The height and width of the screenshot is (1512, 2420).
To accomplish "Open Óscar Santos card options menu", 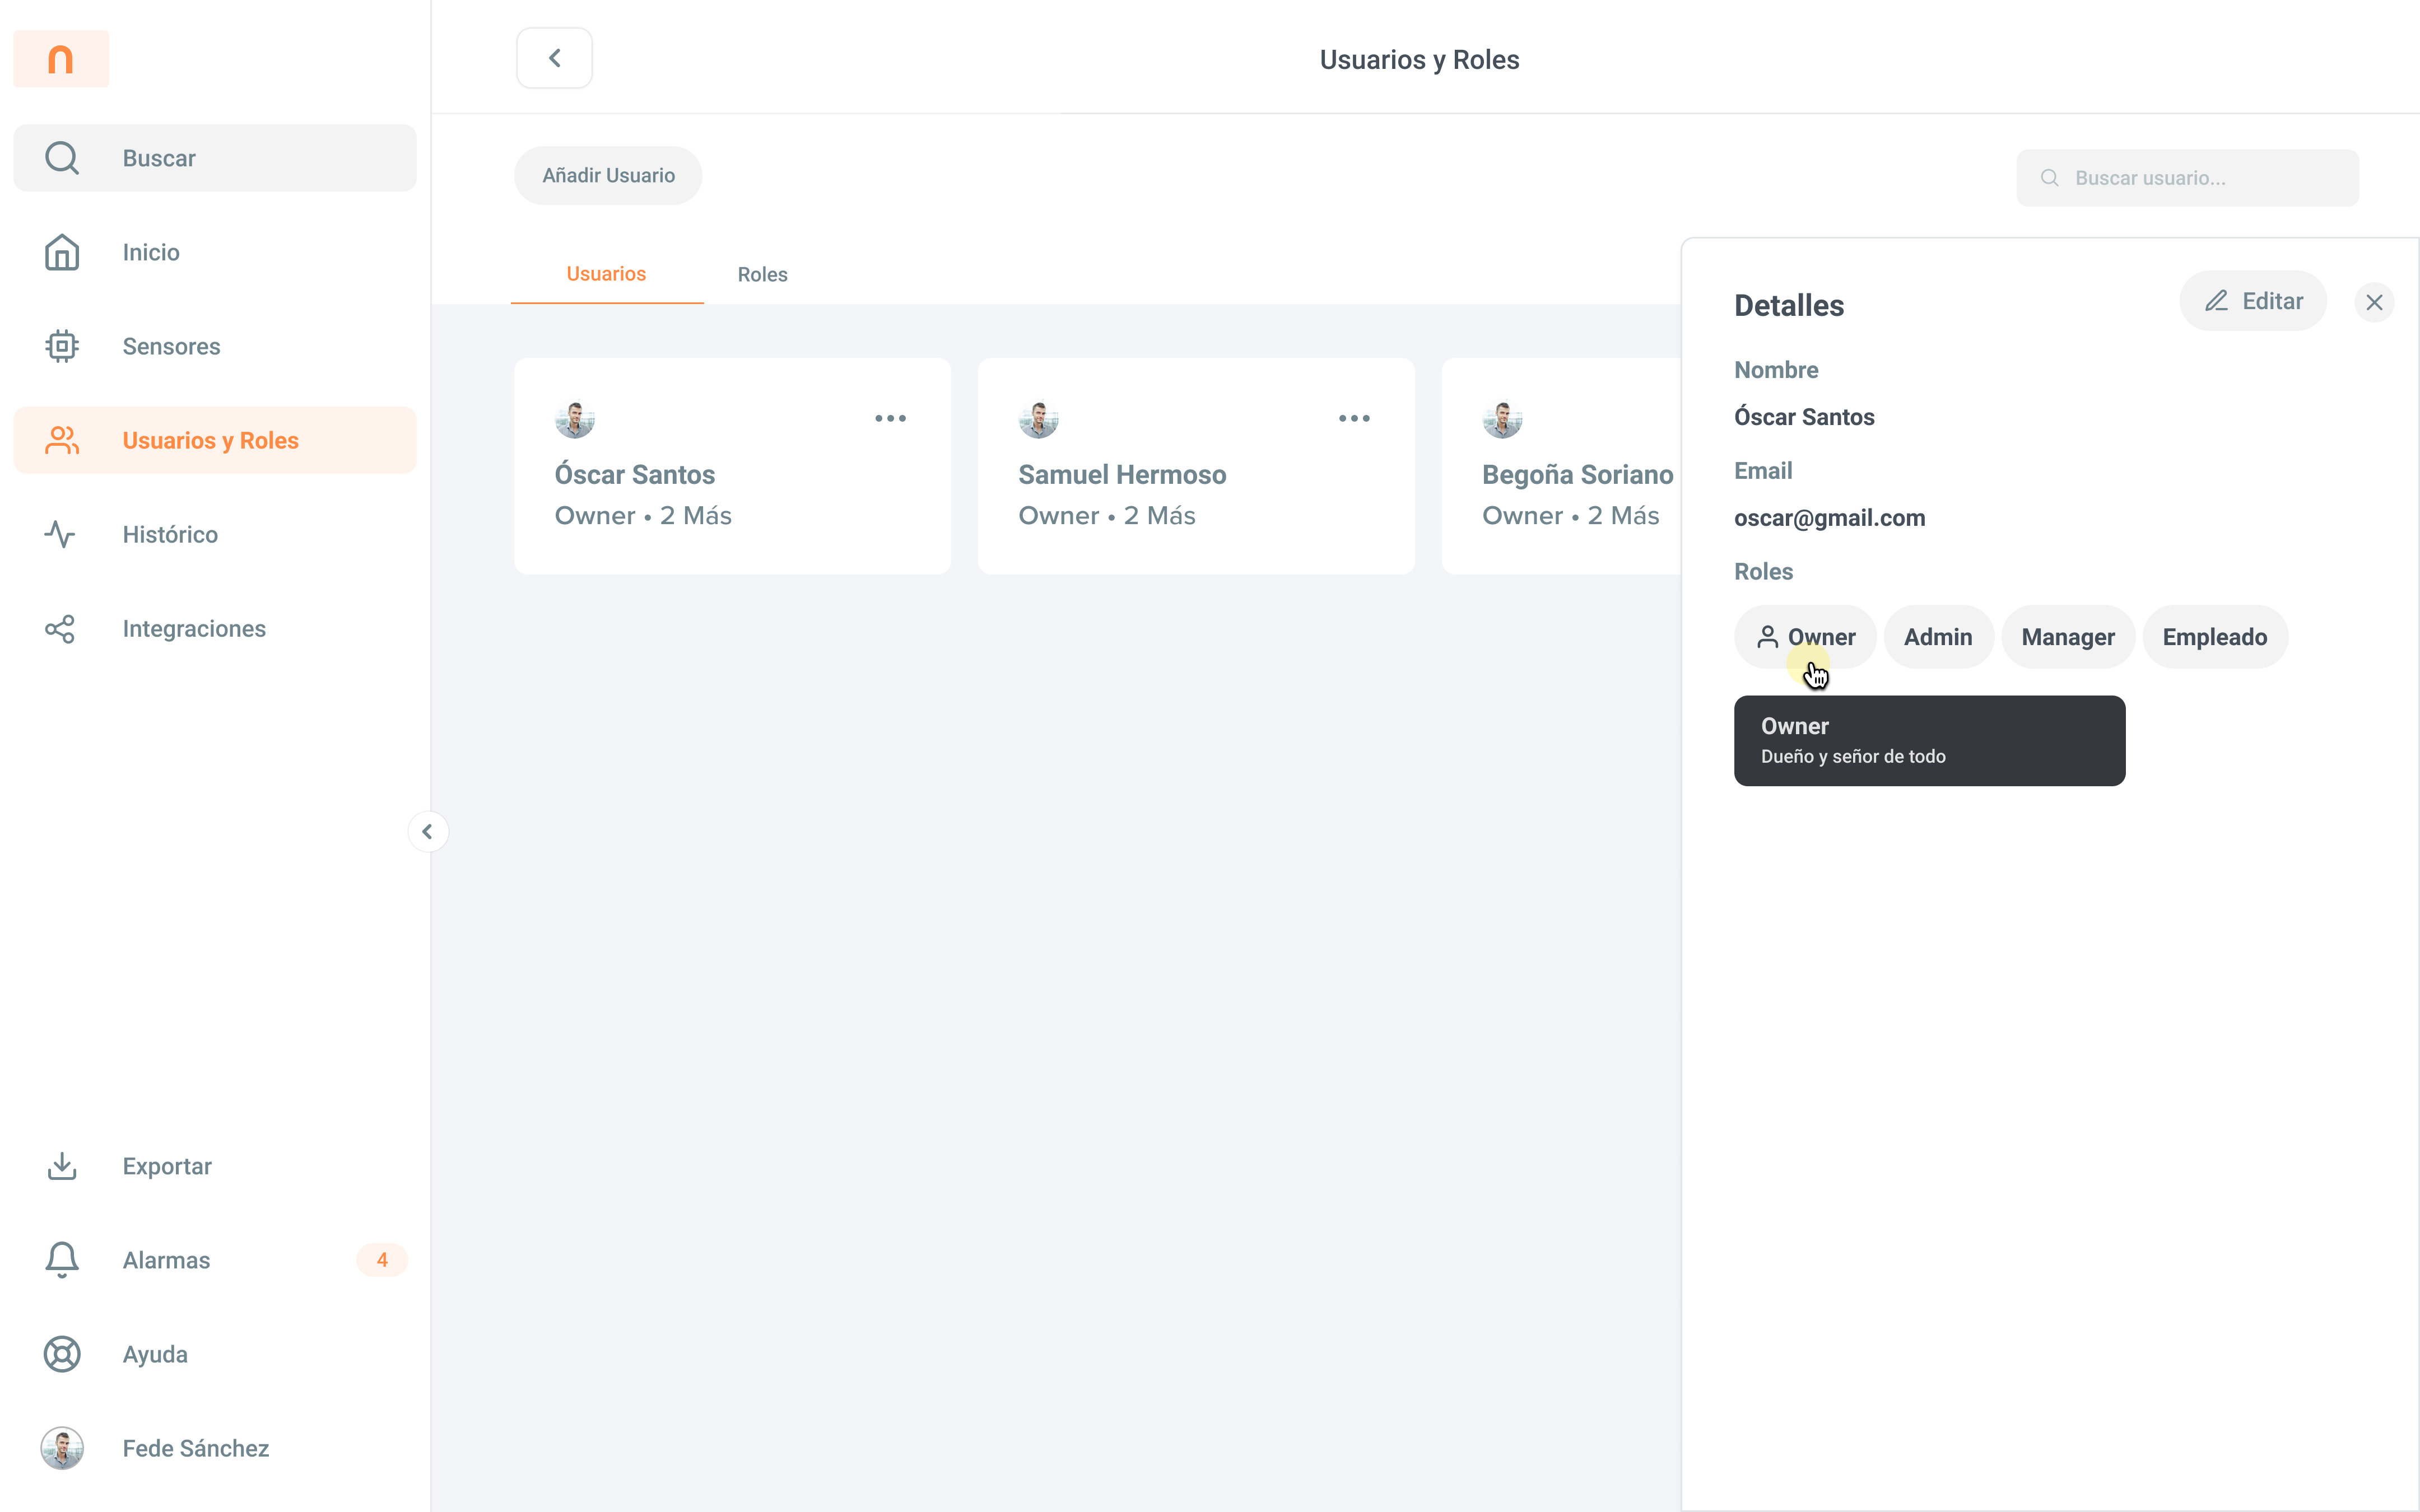I will tap(890, 418).
